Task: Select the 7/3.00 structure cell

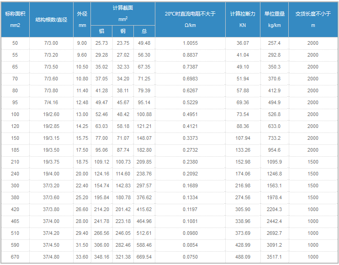Action: tap(51, 43)
